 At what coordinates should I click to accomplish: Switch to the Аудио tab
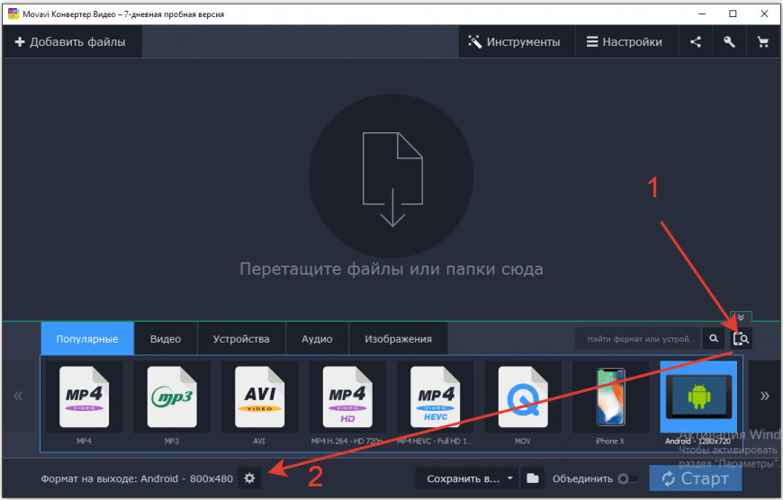317,339
